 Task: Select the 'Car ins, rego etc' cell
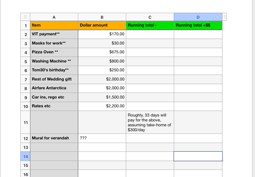54,97
